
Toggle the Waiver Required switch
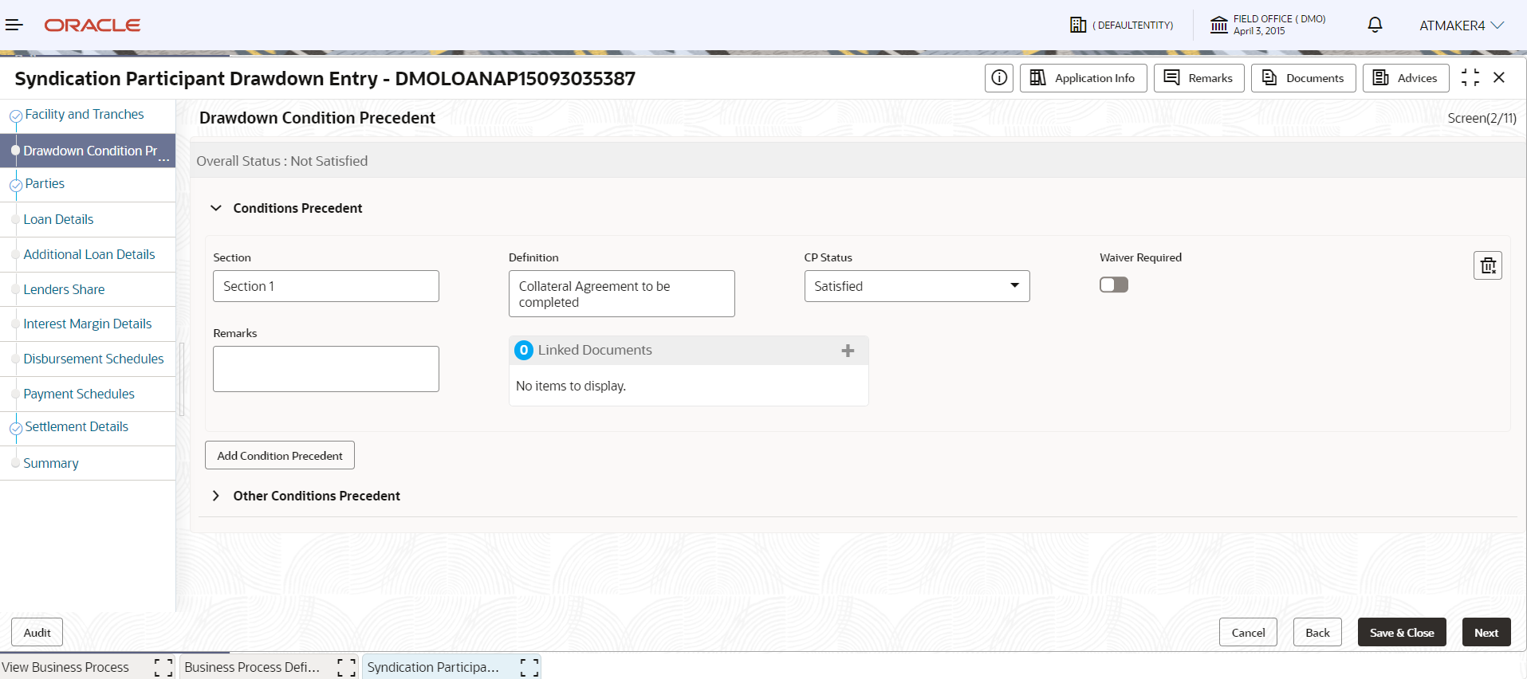click(1114, 285)
